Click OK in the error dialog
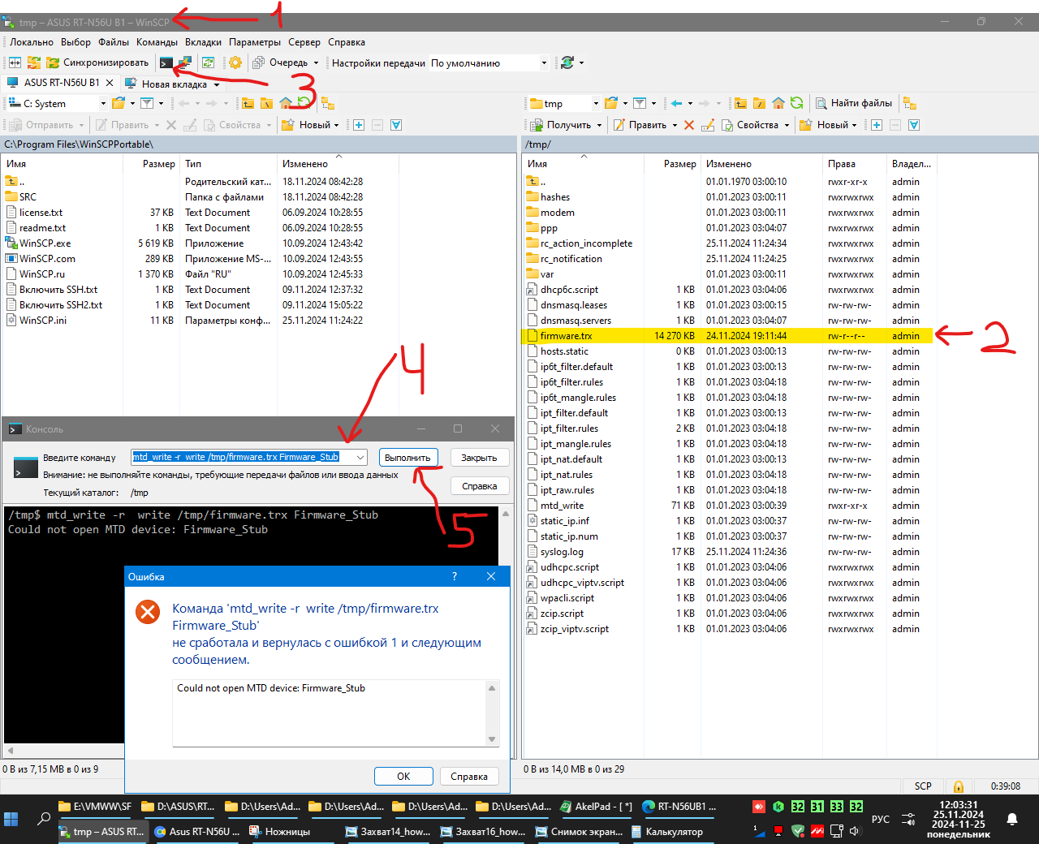This screenshot has height=844, width=1039. coord(403,777)
